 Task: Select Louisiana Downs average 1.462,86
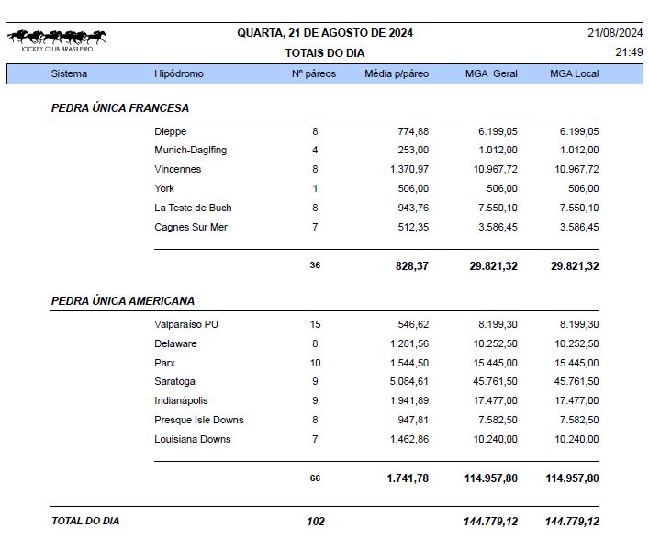(409, 439)
